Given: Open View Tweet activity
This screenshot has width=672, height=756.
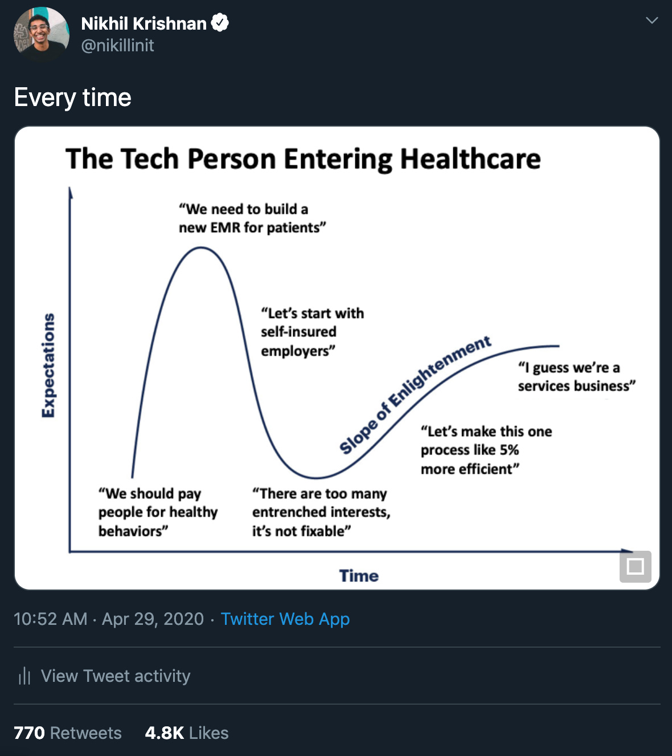Looking at the screenshot, I should 116,676.
